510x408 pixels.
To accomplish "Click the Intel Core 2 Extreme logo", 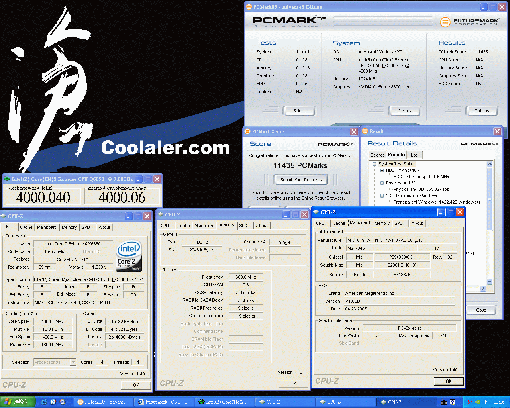I will point(129,256).
